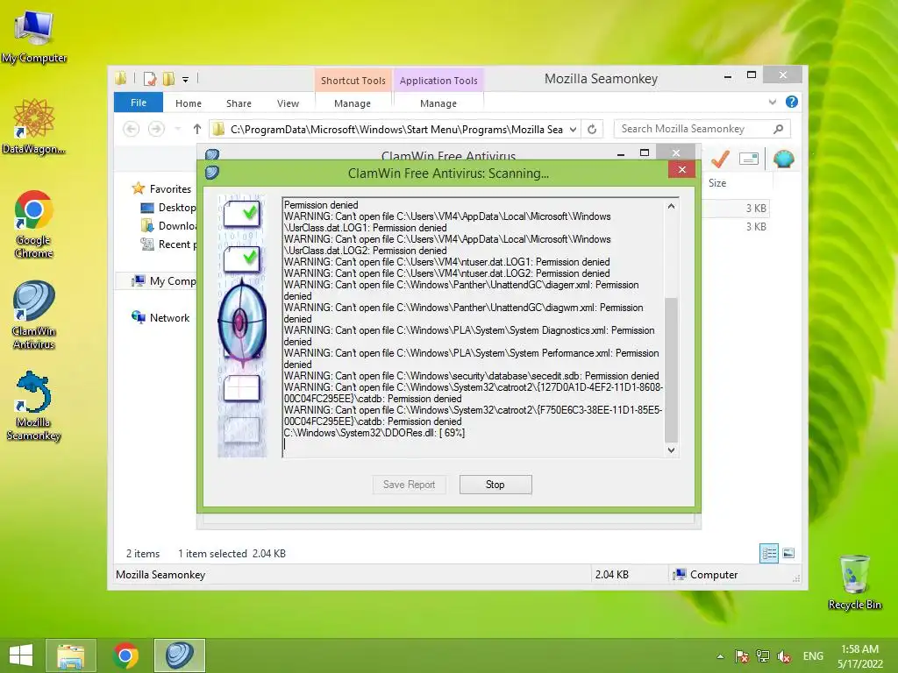
Task: Open File Explorer from taskbar
Action: [x=71, y=655]
